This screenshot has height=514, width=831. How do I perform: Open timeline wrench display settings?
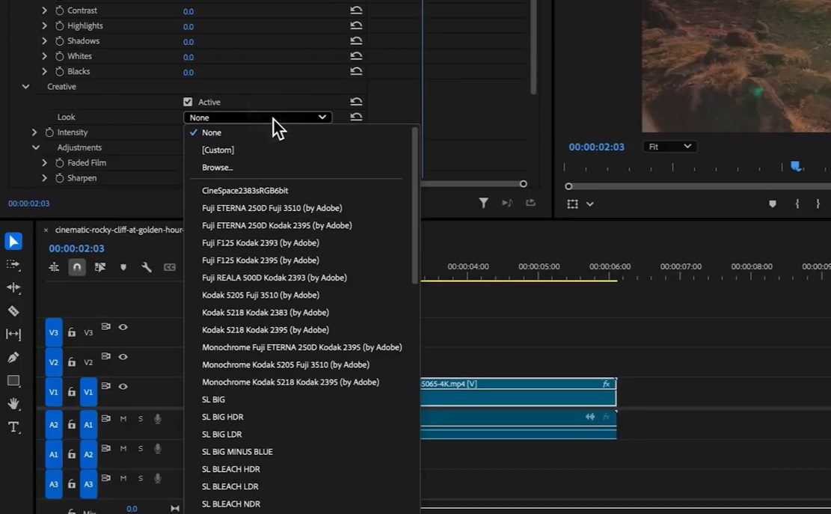(x=147, y=267)
